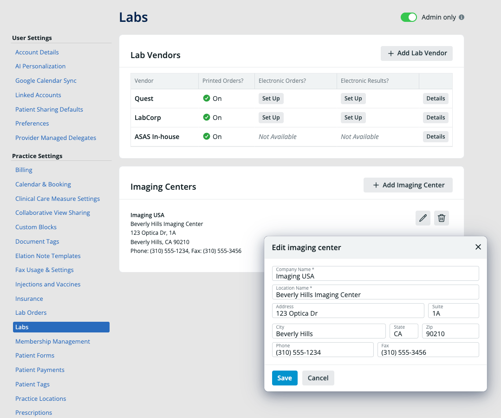Cancel editing the imaging center
The width and height of the screenshot is (501, 418).
318,378
